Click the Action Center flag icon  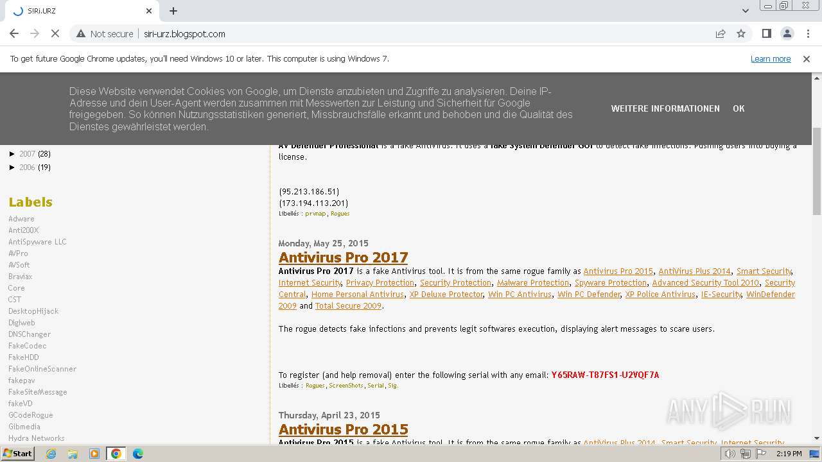(x=760, y=454)
